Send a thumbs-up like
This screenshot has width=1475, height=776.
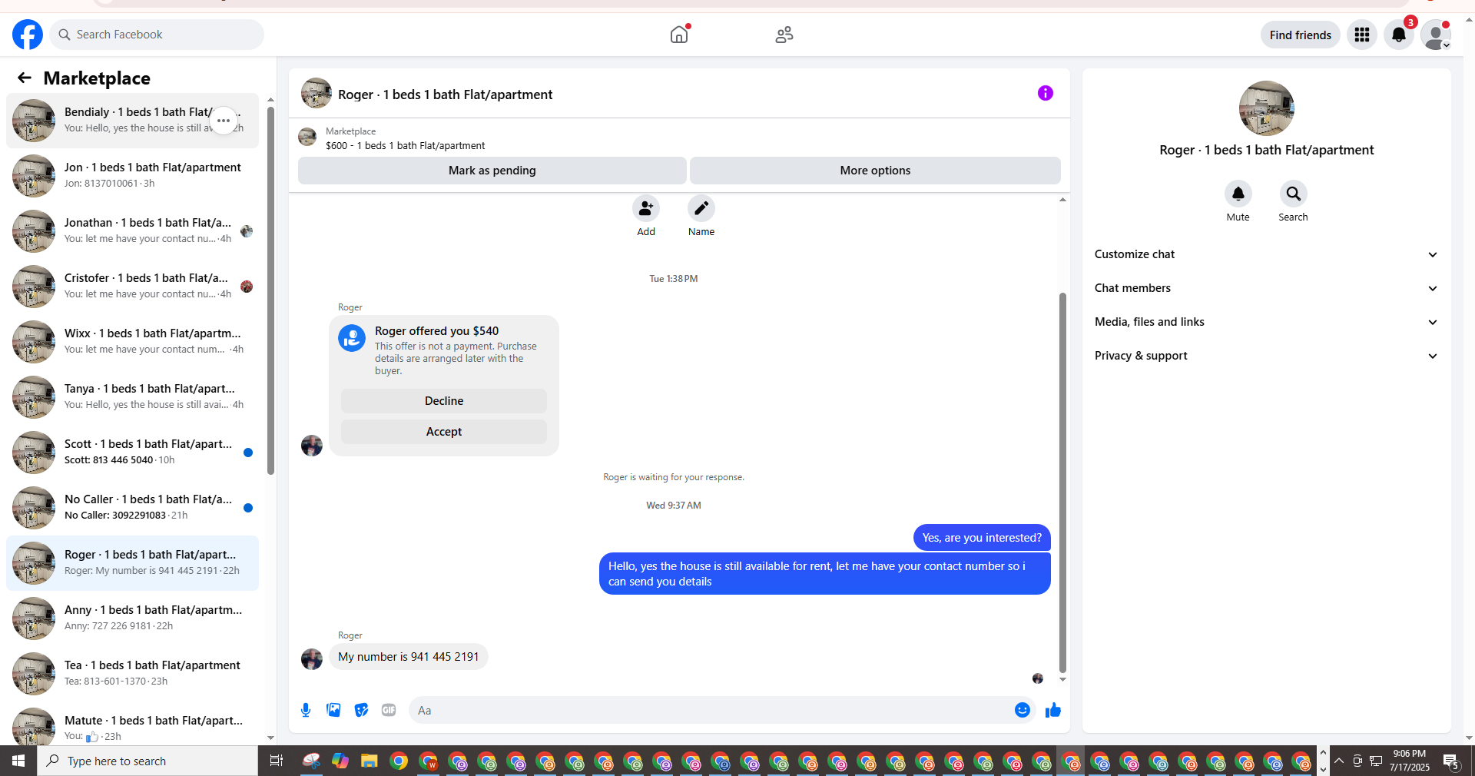[1053, 710]
